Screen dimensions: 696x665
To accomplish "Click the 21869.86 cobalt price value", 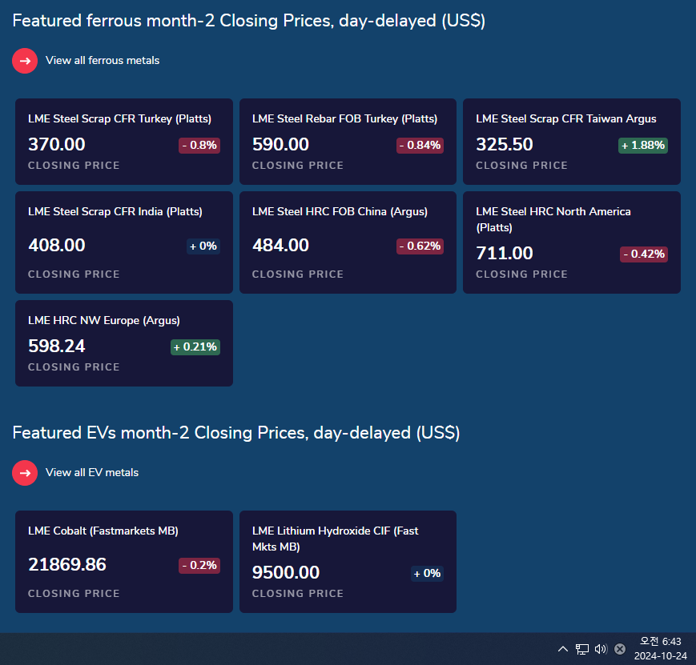I will point(67,564).
